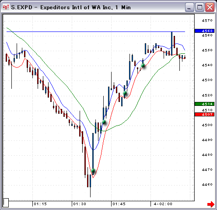This screenshot has width=217, height=210.
Task: Click the green star marker near 4502
Action: (104, 122)
